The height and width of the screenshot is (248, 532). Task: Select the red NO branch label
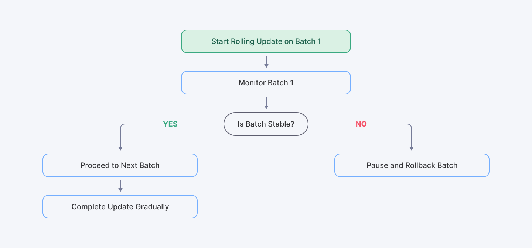click(x=361, y=124)
